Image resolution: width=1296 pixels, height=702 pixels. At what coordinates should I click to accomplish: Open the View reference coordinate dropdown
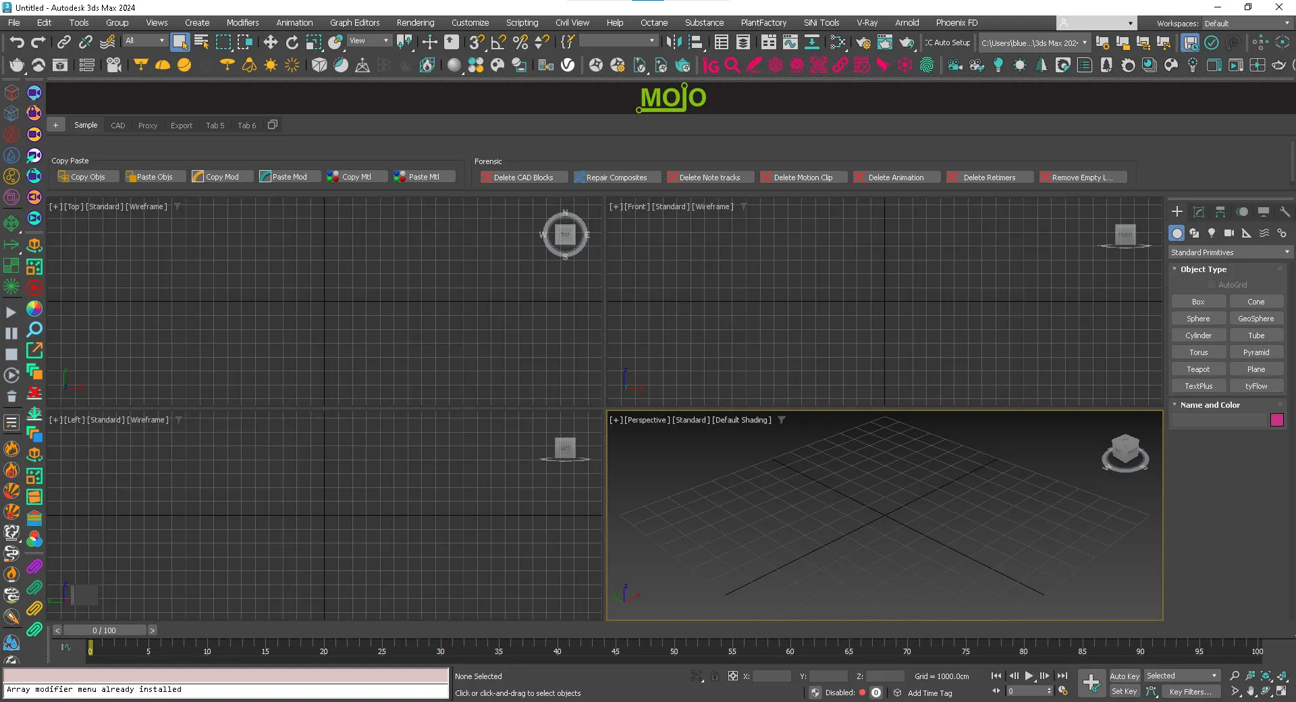(369, 40)
